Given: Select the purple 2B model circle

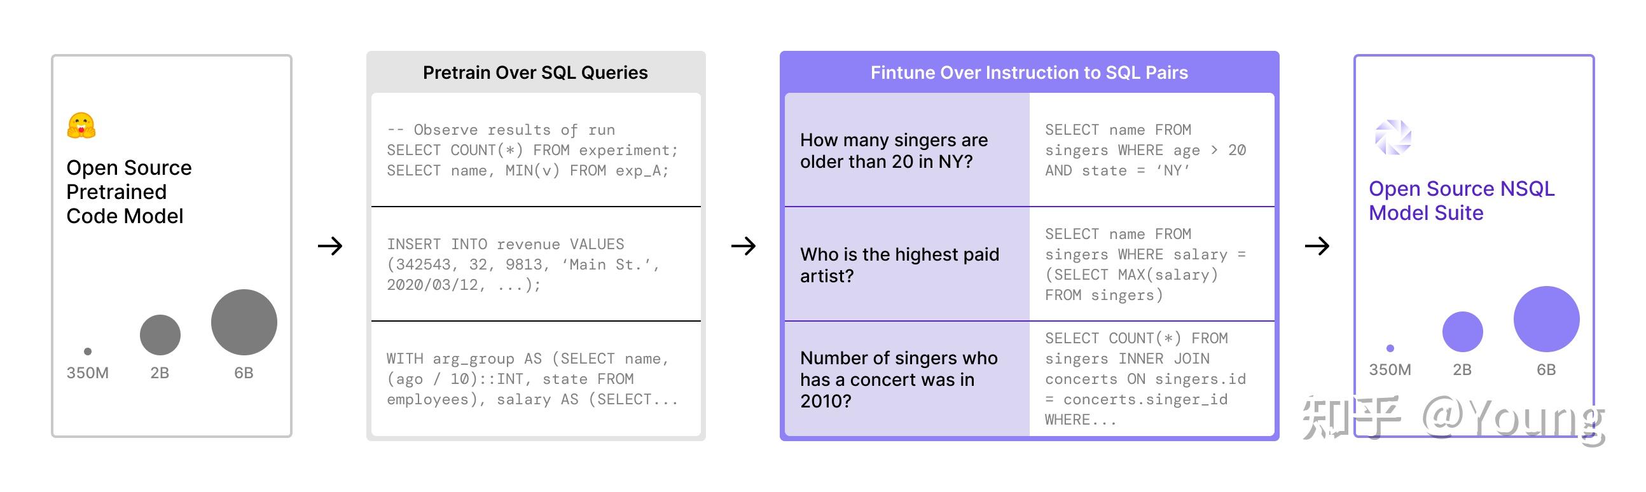Looking at the screenshot, I should pyautogui.click(x=1463, y=332).
